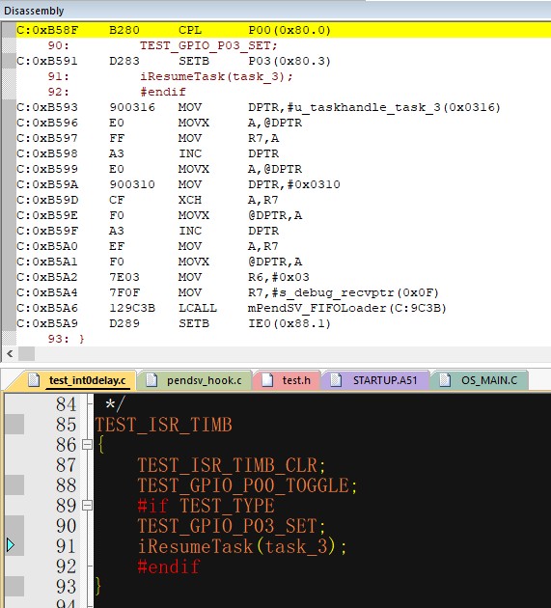Viewport: 551px width, 608px height.
Task: Toggle breakpoint in margin at line 93
Action: click(14, 586)
